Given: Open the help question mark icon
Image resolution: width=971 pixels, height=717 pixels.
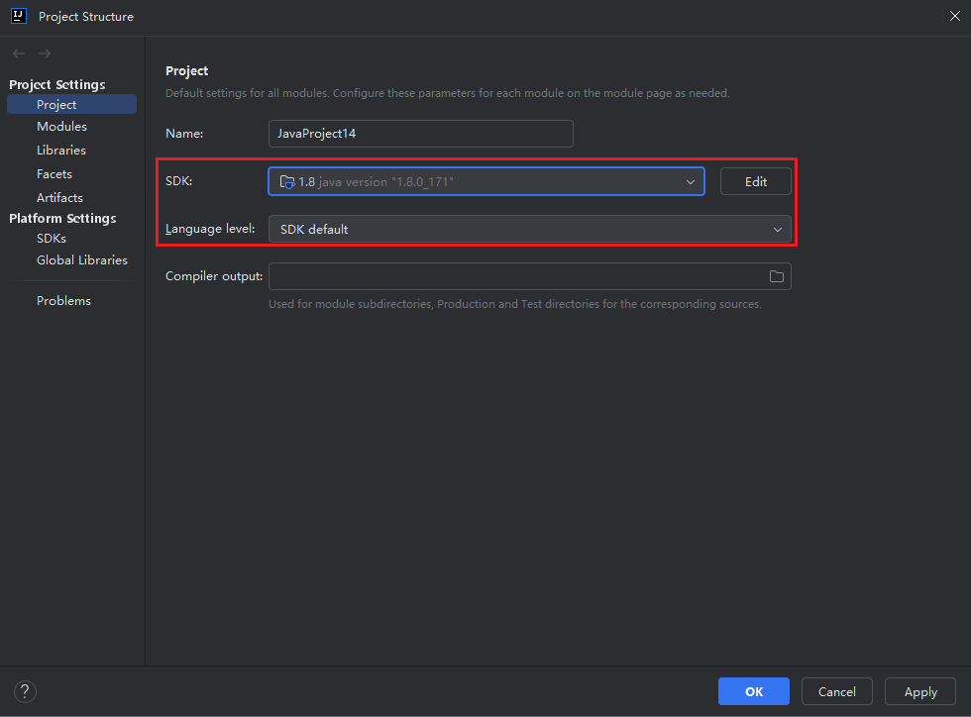Looking at the screenshot, I should pos(26,691).
